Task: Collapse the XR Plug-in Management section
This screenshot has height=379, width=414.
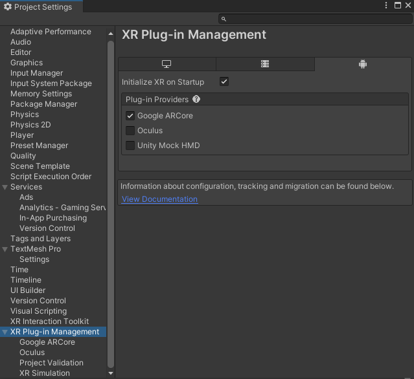Action: click(5, 332)
